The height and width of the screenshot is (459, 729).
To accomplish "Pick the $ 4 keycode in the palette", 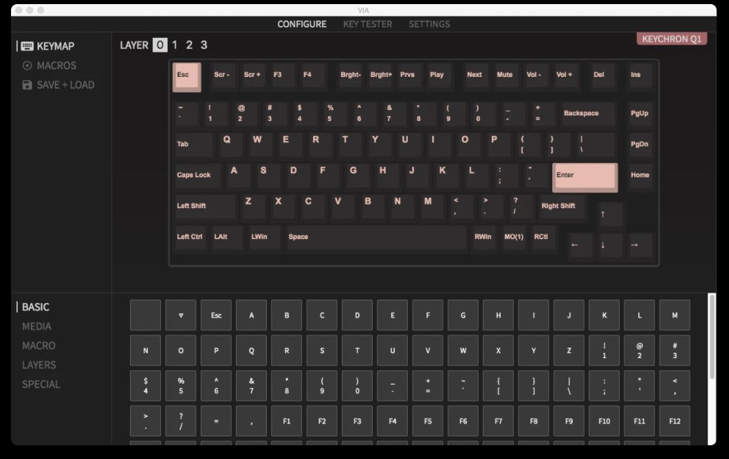I will pos(146,386).
